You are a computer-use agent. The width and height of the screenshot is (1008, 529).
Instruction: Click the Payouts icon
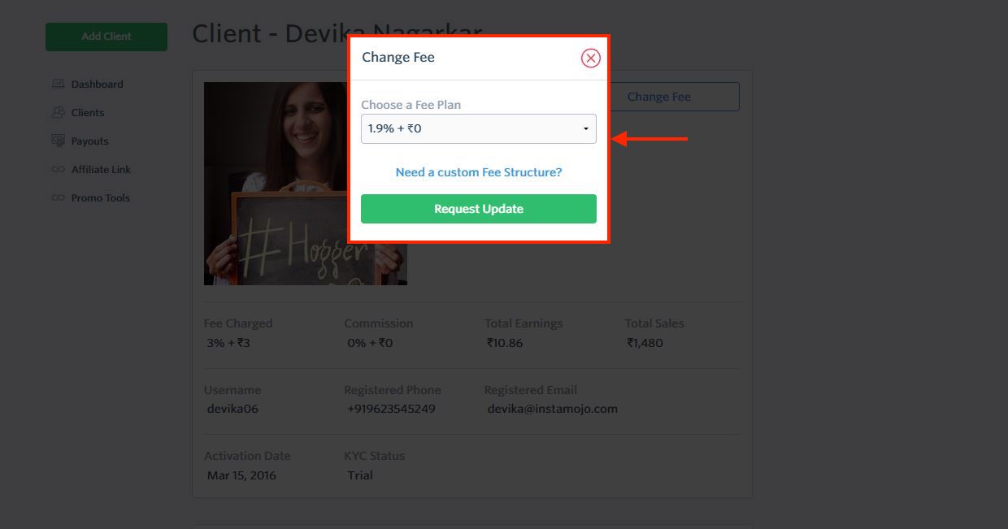click(x=58, y=141)
